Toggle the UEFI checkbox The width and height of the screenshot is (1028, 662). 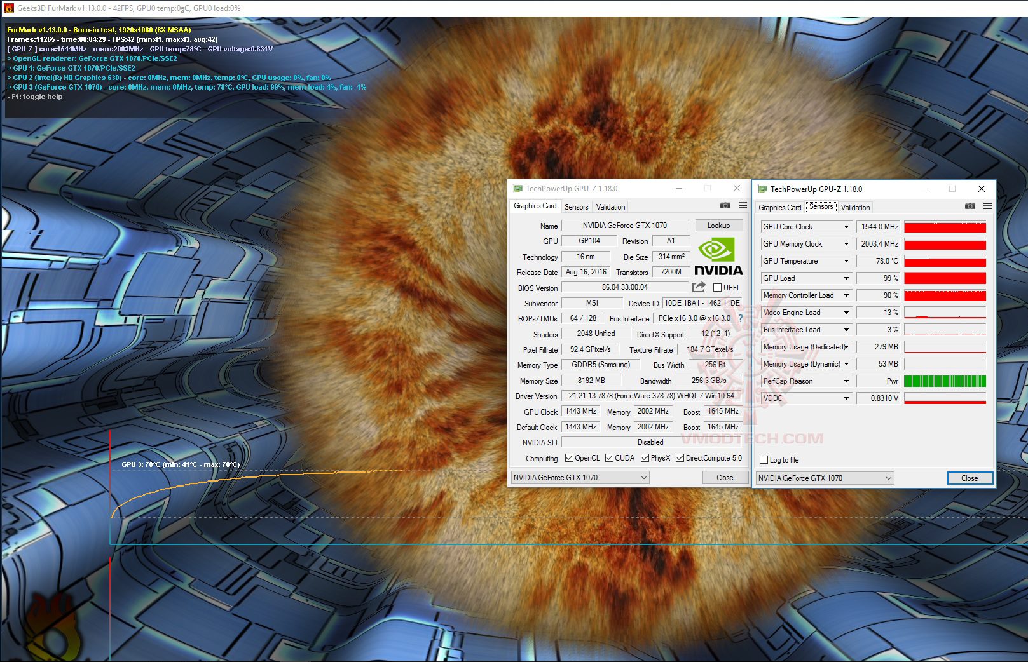click(x=717, y=288)
